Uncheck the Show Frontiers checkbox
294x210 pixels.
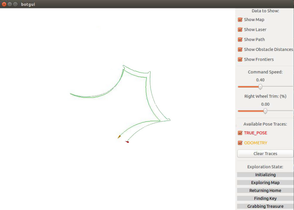pos(240,59)
